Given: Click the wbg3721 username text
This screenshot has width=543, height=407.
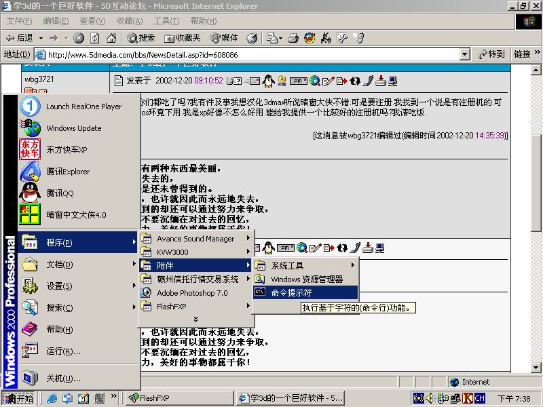Looking at the screenshot, I should 39,79.
